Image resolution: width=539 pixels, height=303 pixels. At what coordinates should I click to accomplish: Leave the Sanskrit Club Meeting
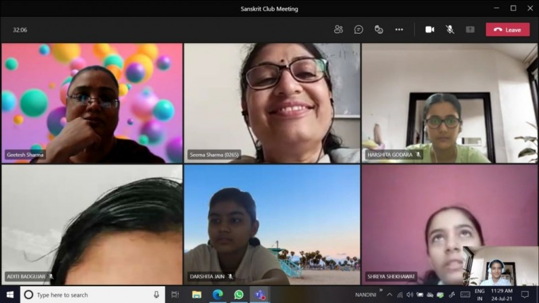point(508,30)
